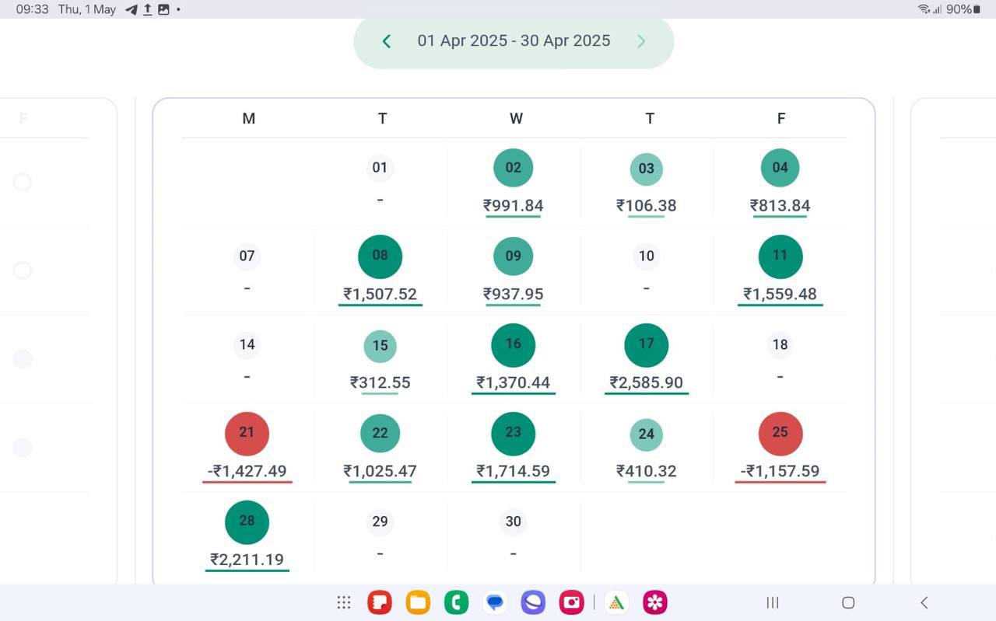Screen dimensions: 996x621
Task: Open the pink Gallery flower app
Action: (x=655, y=602)
